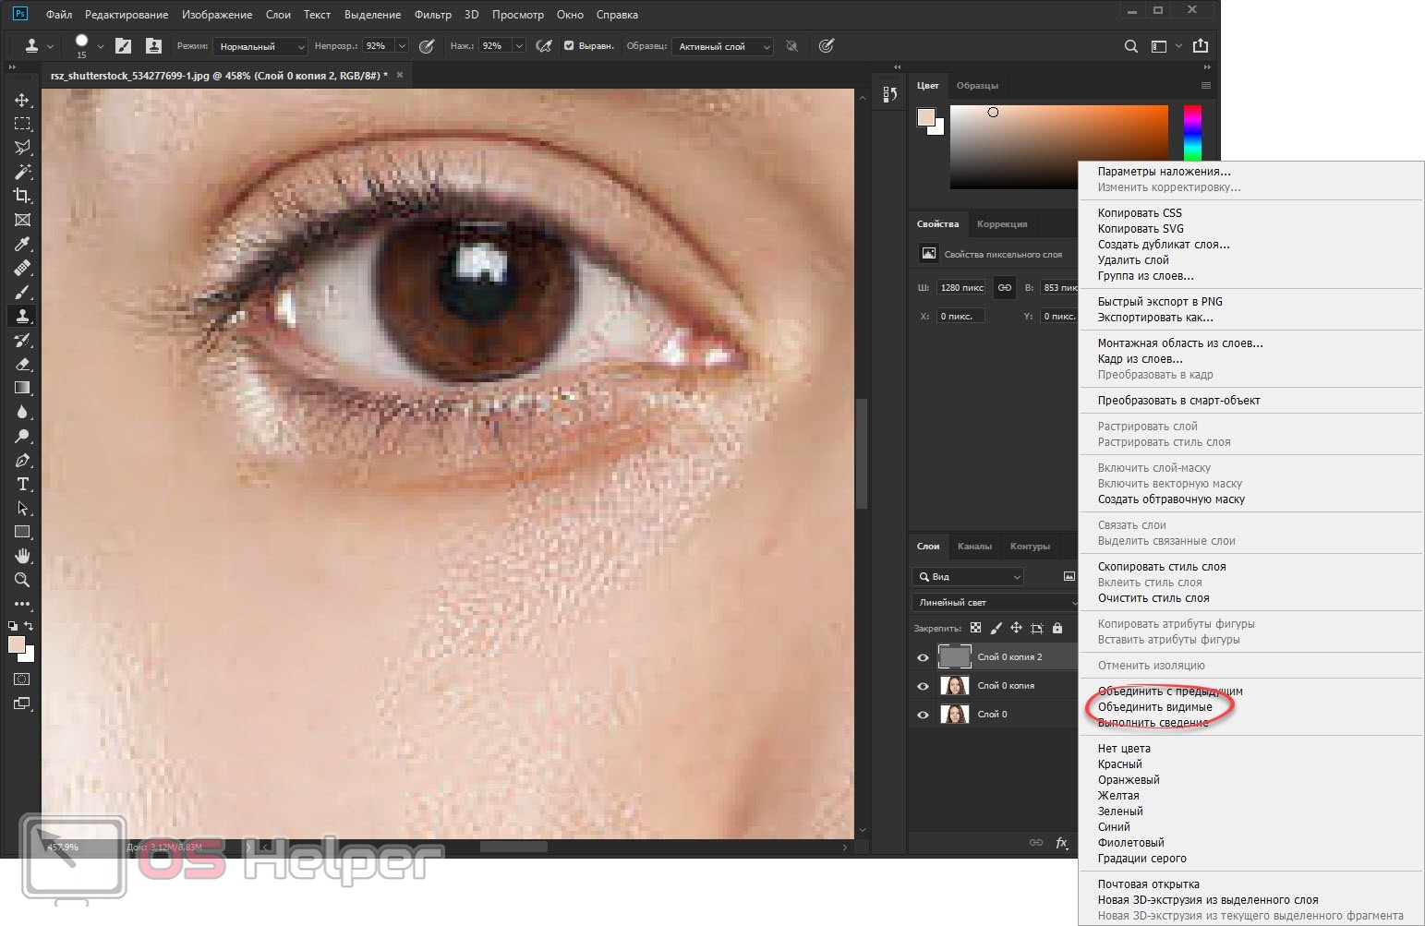
Task: Toggle the Выравн. aligned checkbox
Action: [x=569, y=45]
